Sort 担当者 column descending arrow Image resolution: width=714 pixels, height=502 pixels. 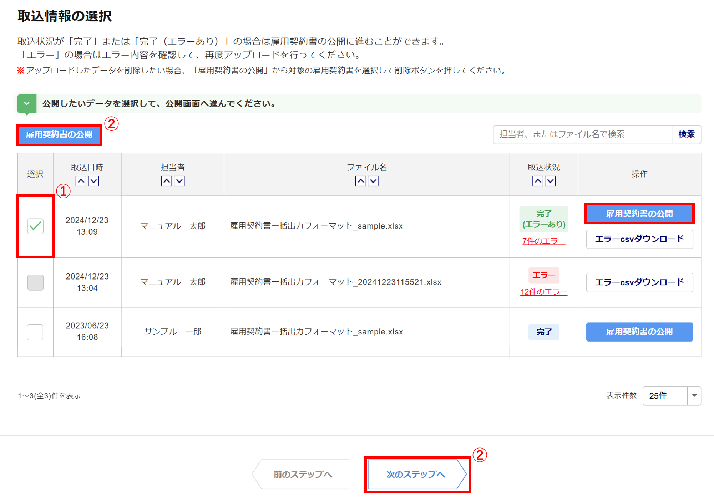(179, 181)
